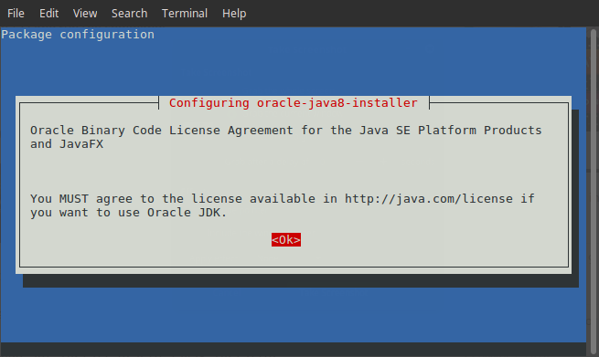Confirm the license with the <Ok> button
This screenshot has width=599, height=357.
click(286, 239)
